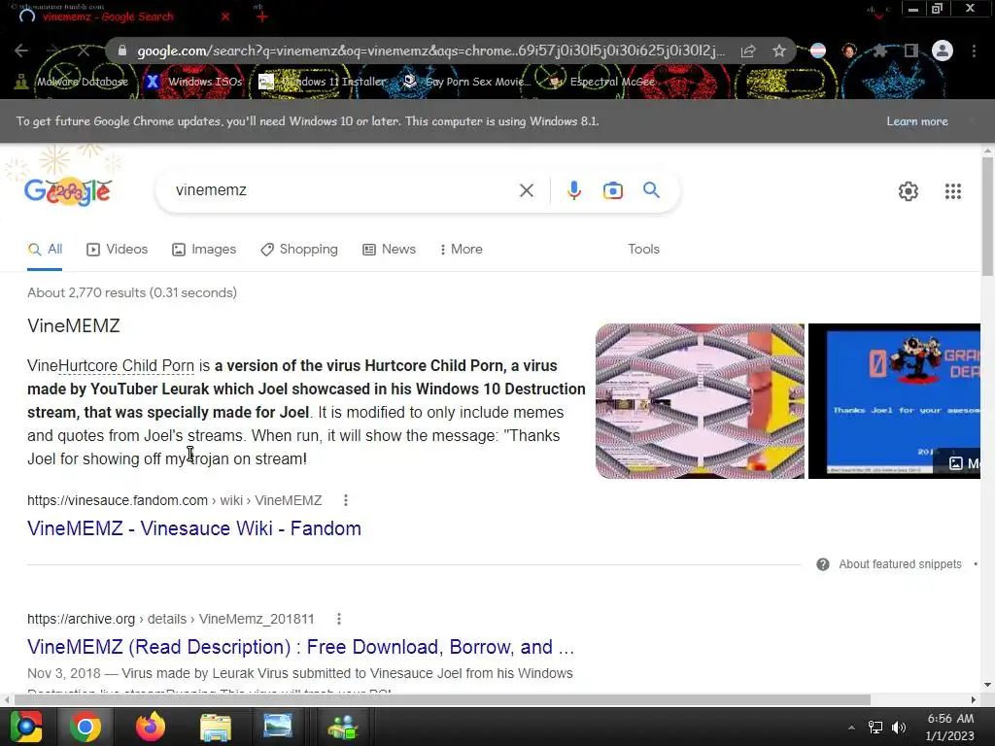Search by image with camera icon

pyautogui.click(x=613, y=190)
